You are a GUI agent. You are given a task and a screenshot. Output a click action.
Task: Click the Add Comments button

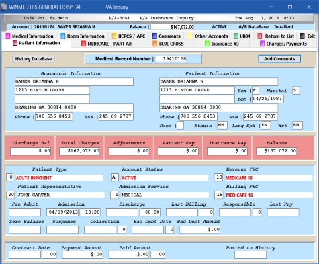coord(279,59)
